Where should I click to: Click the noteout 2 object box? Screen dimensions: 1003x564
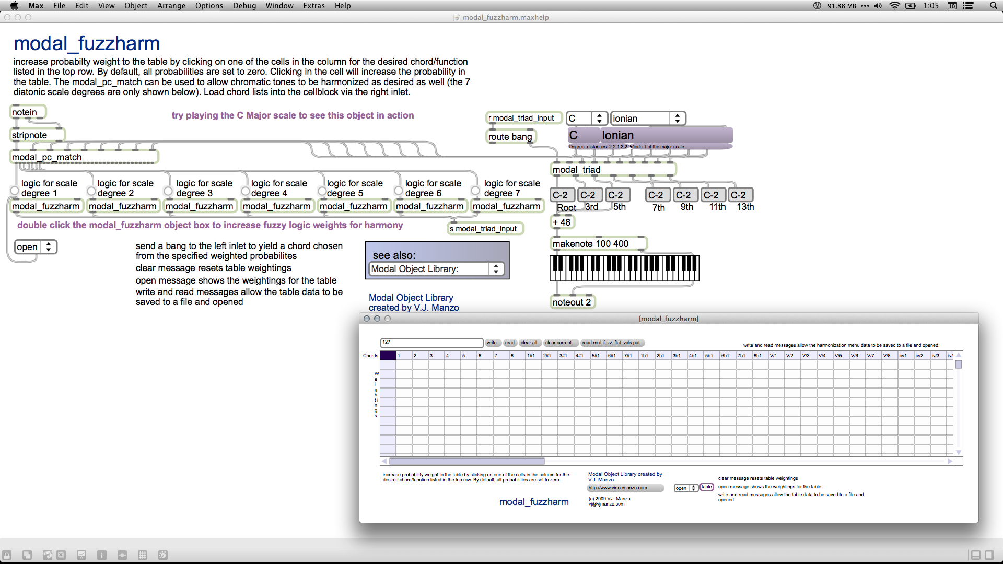(x=573, y=302)
